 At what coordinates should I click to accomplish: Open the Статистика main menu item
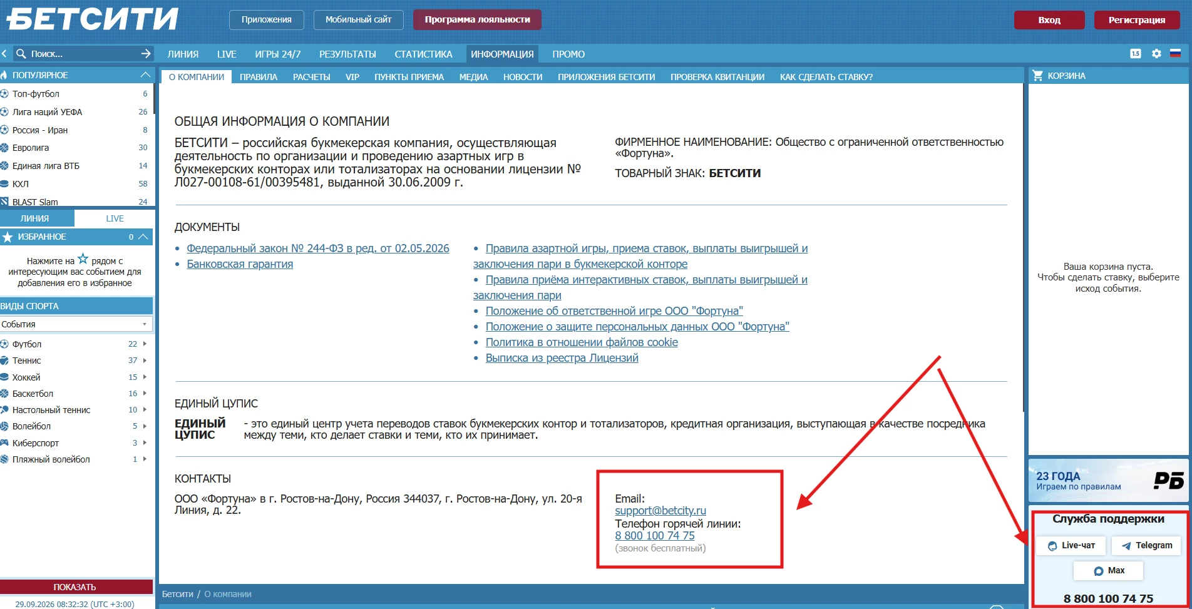(423, 54)
